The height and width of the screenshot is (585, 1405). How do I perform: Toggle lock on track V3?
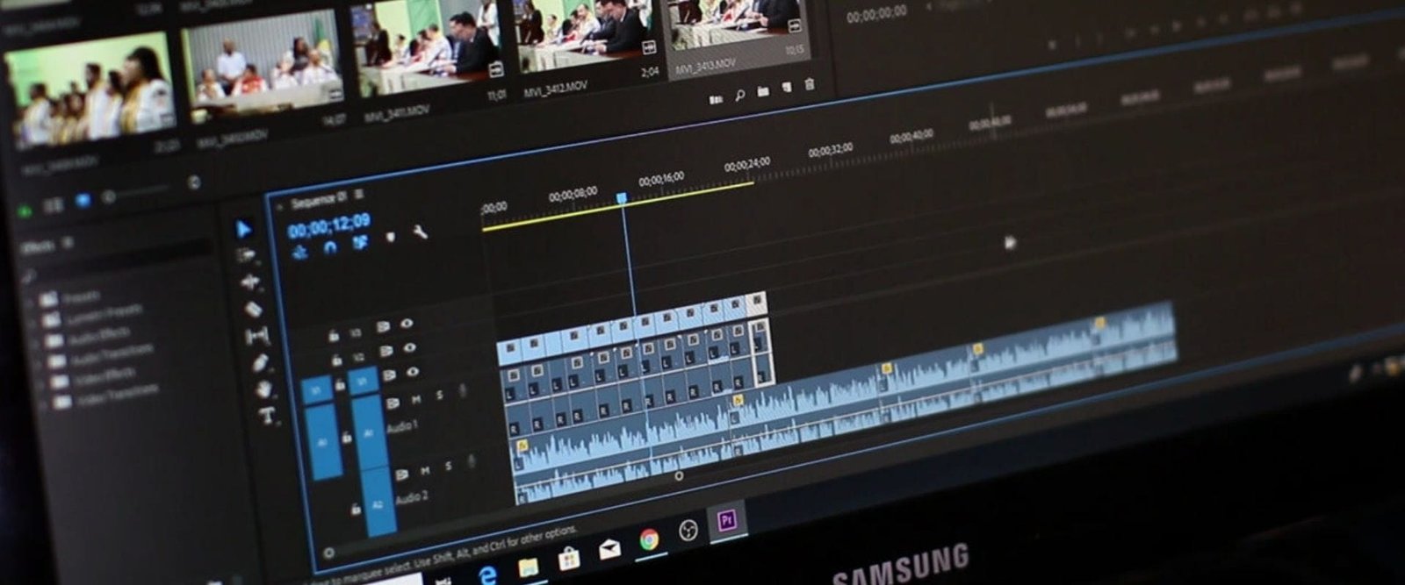click(334, 336)
